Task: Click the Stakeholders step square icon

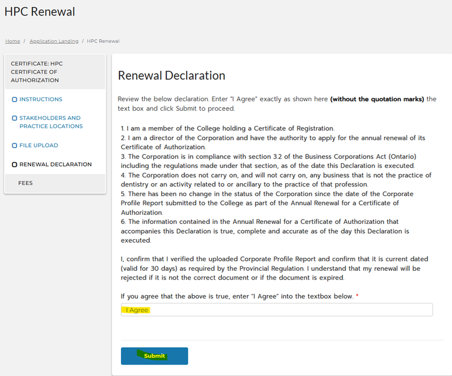Action: click(15, 118)
